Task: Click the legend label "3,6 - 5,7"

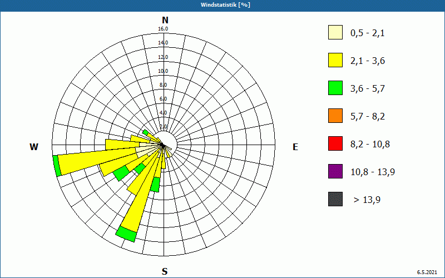Action: [368, 89]
